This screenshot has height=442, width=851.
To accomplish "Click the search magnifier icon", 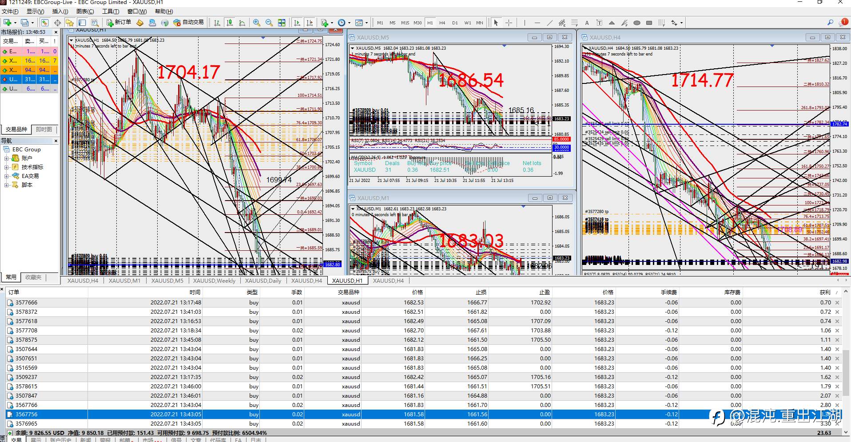I will pos(830,23).
